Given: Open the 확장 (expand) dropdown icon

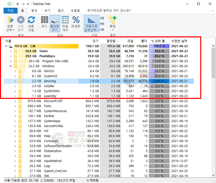Looking at the screenshot, I should pos(112,20).
